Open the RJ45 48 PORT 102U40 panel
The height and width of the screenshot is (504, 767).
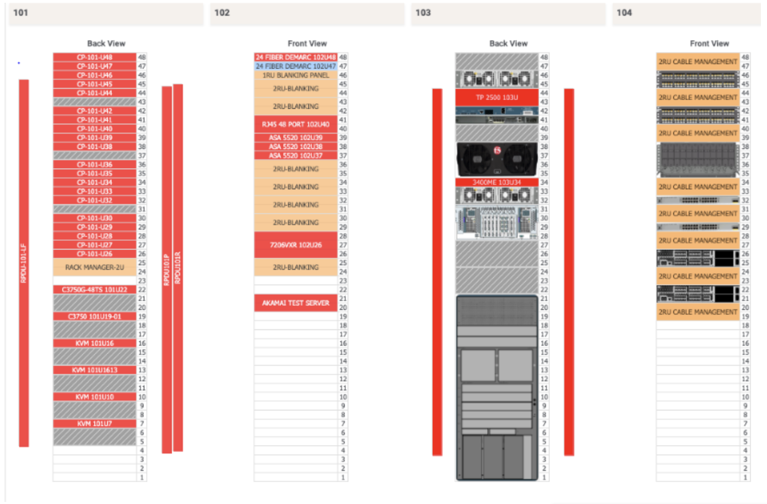coord(296,124)
